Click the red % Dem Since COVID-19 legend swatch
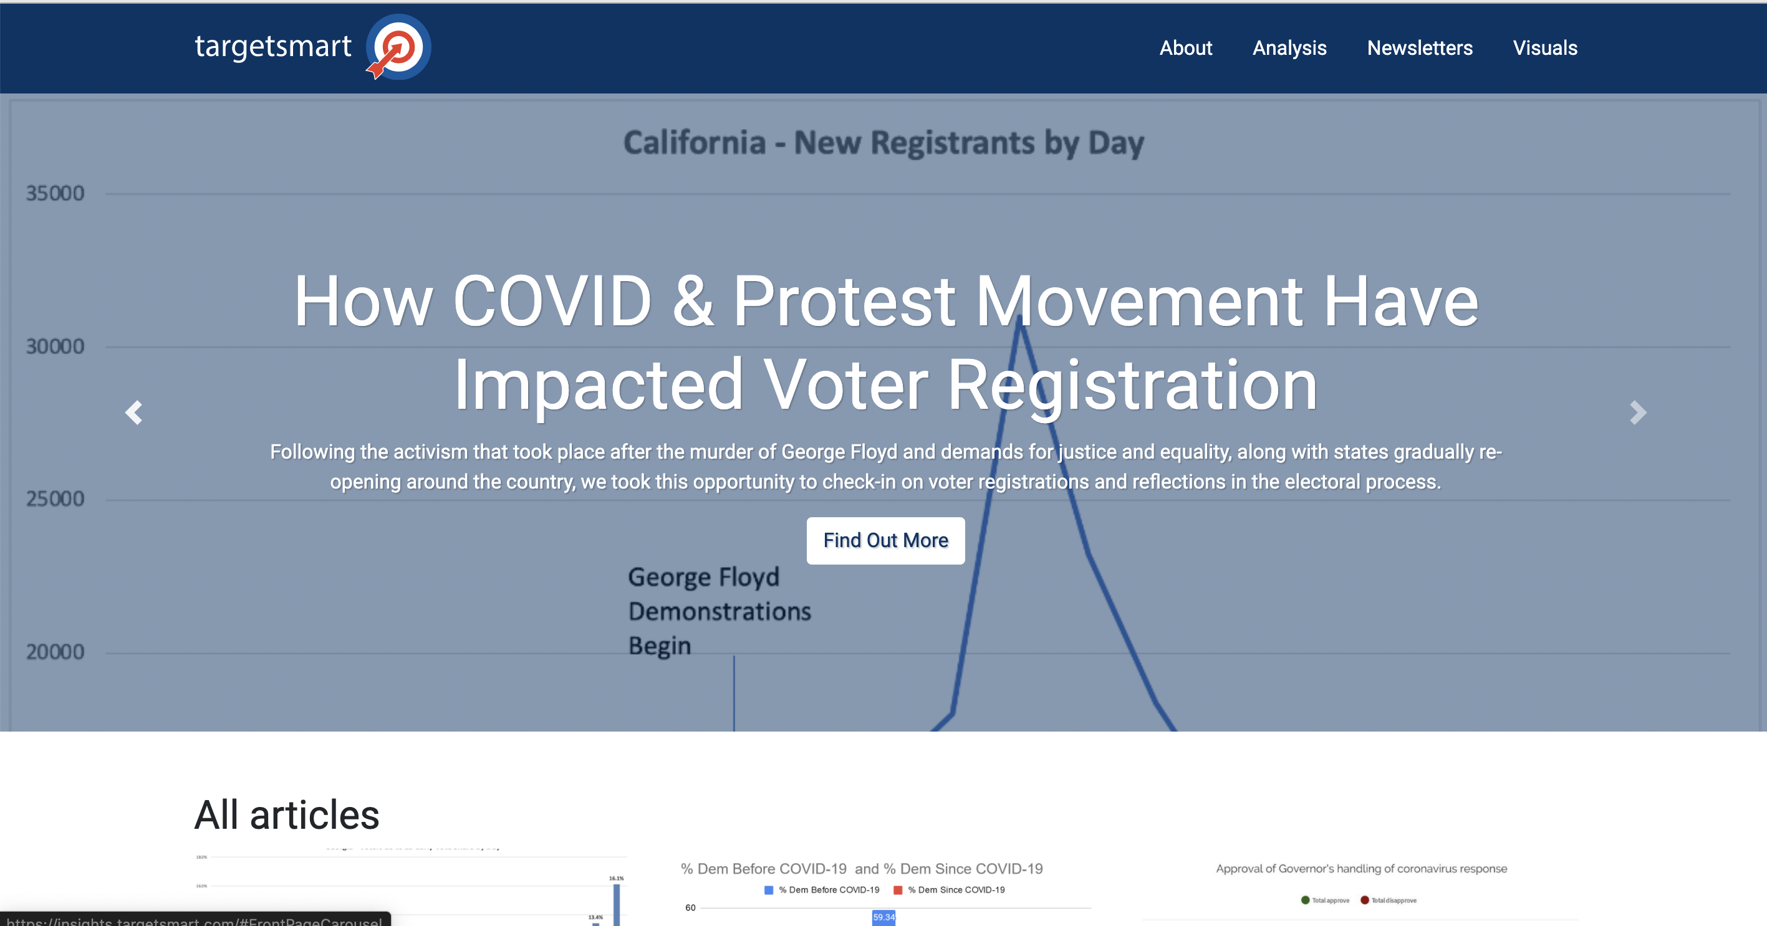This screenshot has width=1767, height=926. click(897, 890)
